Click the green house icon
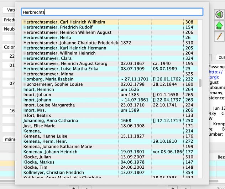Viewport: 225px width, 189px height. (x=219, y=25)
